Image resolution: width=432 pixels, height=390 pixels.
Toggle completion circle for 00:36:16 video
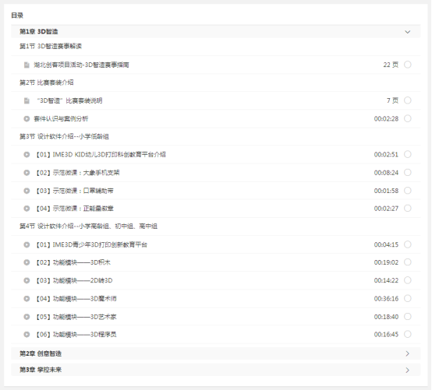(x=408, y=298)
